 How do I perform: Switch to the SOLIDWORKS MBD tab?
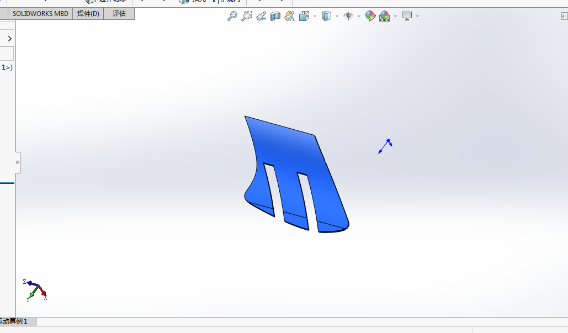(x=40, y=14)
